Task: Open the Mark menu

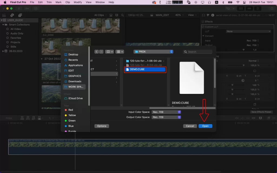Action: (x=58, y=2)
